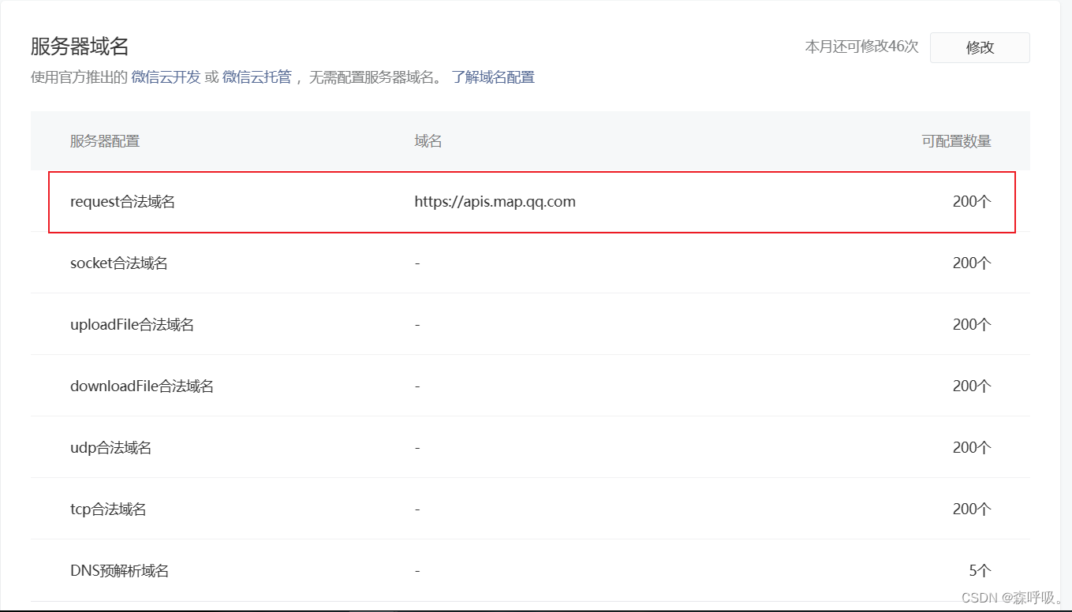Click the dash domain value in udp row

417,447
